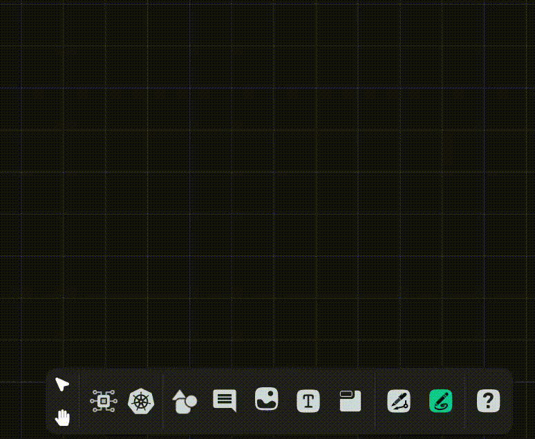Switch to the white hand grab cursor
This screenshot has height=439, width=535.
pos(62,418)
